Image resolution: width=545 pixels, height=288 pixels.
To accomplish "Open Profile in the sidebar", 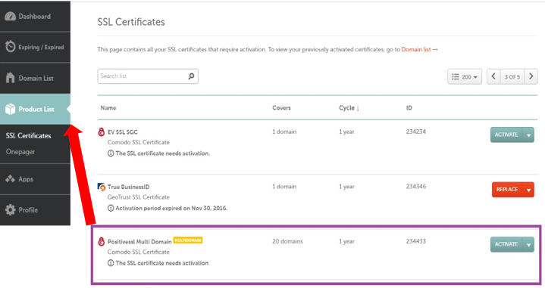I will (35, 209).
